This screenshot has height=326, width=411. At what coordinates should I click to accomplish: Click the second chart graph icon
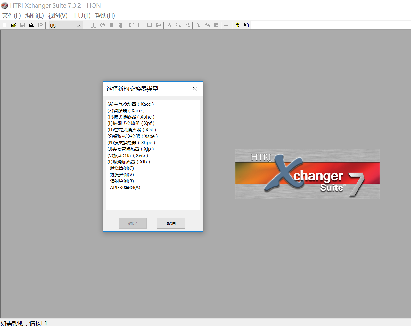point(141,25)
